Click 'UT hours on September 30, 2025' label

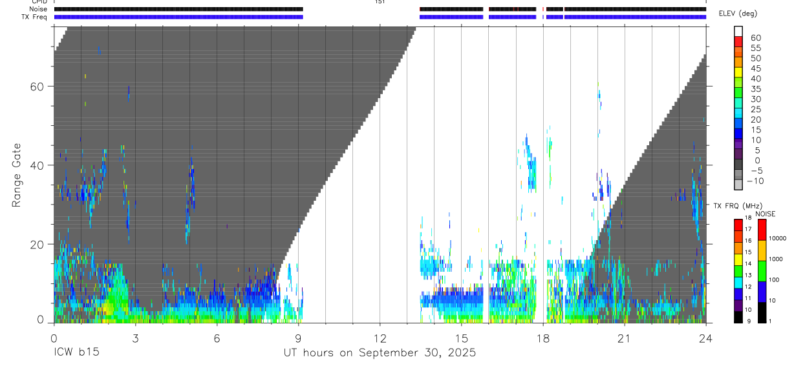[x=380, y=353]
